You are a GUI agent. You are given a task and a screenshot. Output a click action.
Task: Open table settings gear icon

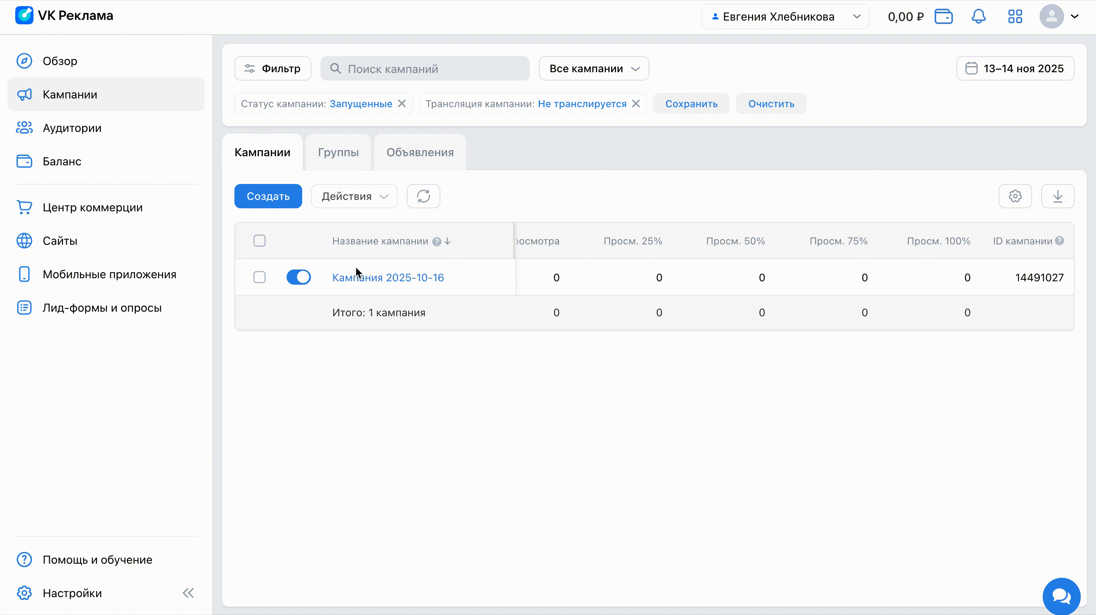[x=1015, y=196]
